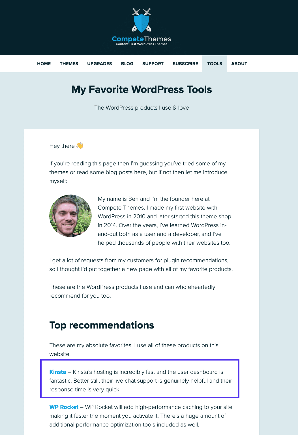Click Ben's circular profile photo
The image size is (298, 435).
(70, 216)
